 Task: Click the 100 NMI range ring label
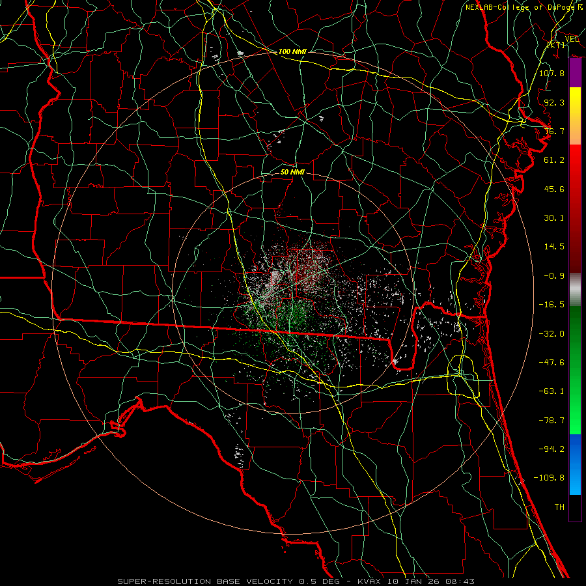292,51
